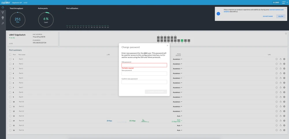
Task: Open the dashboard gauge icon in sidebar
Action: click(3, 7)
